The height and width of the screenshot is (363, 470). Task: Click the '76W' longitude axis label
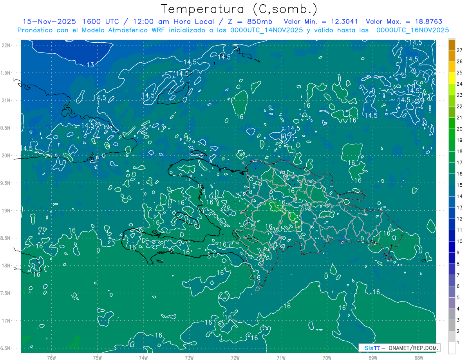(51, 358)
